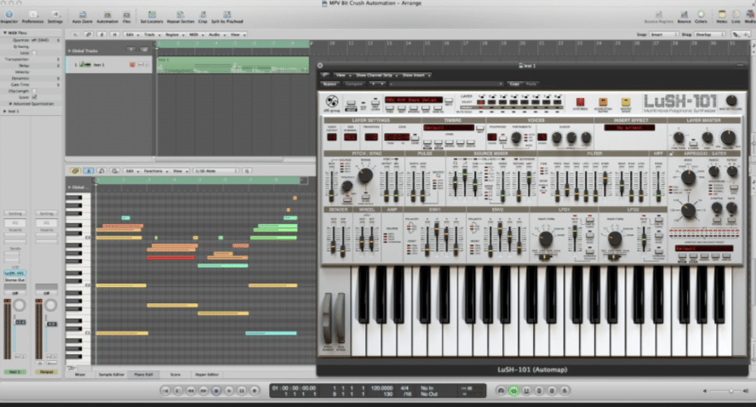The height and width of the screenshot is (407, 756).
Task: Toggle the green cycle button in the transport
Action: tap(513, 391)
